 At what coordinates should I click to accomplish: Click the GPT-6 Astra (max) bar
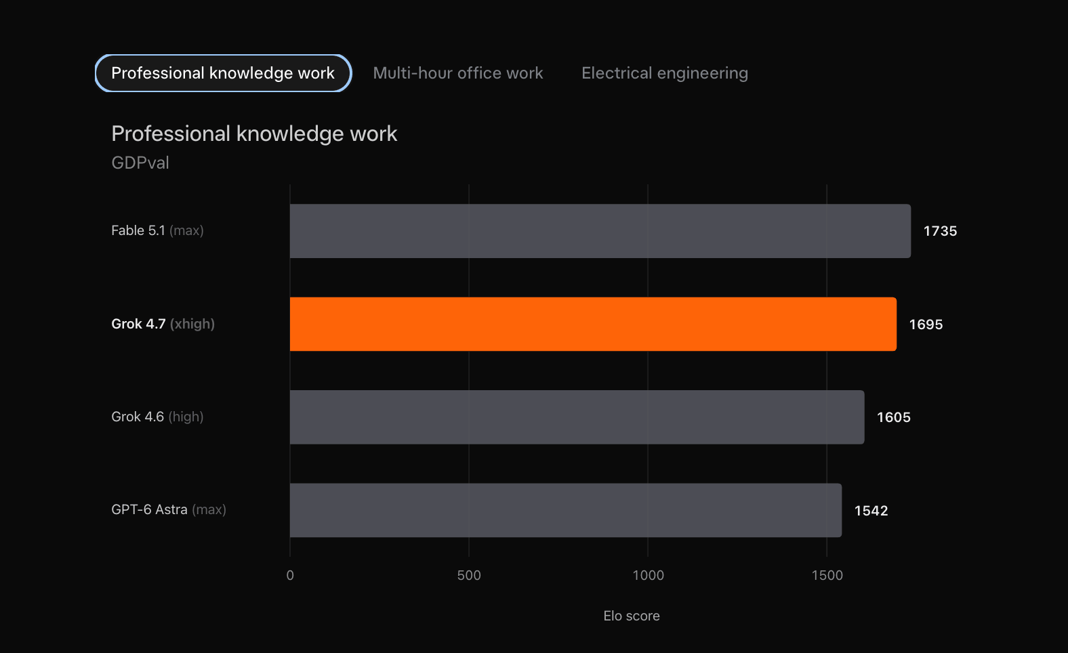click(x=566, y=510)
